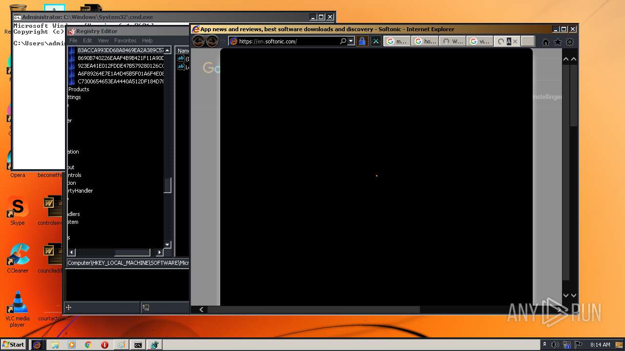Click registry tree scroll down arrow

pyautogui.click(x=167, y=245)
